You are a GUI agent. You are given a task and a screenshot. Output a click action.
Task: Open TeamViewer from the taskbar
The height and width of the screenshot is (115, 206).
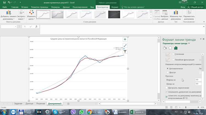point(13,112)
